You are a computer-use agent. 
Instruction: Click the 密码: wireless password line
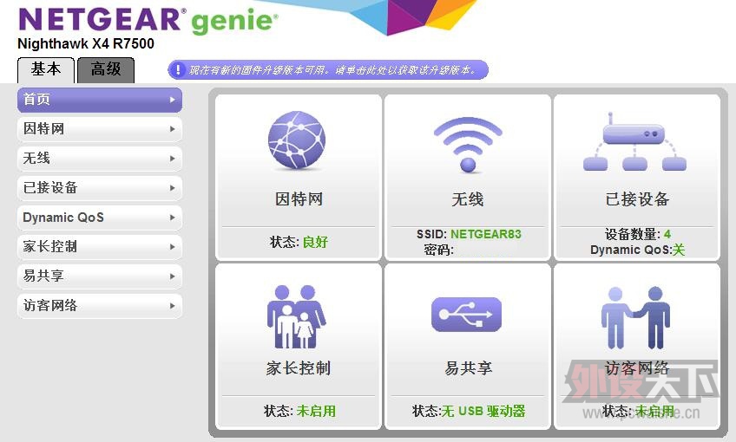[438, 250]
